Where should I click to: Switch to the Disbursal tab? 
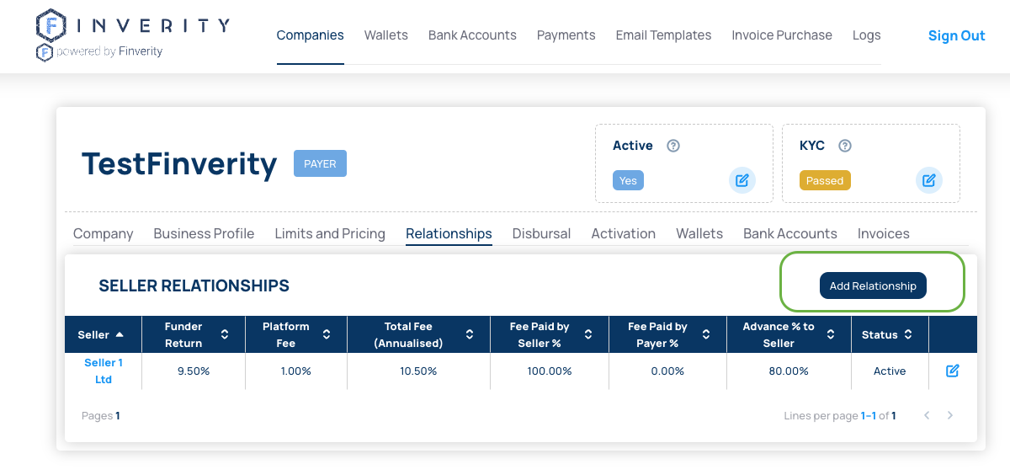point(541,233)
